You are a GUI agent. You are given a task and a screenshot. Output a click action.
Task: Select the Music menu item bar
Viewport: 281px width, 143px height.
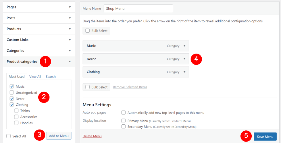click(136, 46)
